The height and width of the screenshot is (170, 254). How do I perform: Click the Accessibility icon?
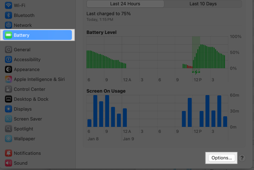tap(9, 59)
